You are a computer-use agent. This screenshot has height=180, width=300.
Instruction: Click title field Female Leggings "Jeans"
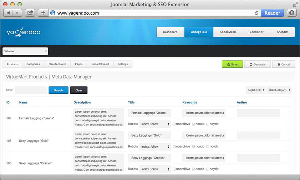[x=149, y=113]
